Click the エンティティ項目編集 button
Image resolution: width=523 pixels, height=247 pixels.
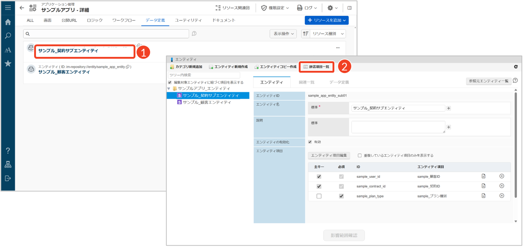pos(329,155)
